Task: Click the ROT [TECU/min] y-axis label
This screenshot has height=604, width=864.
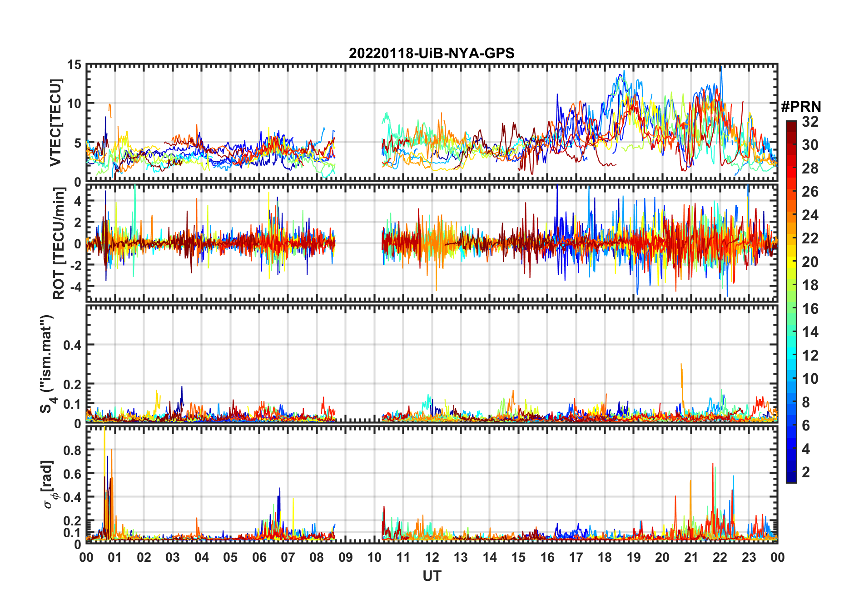Action: click(x=59, y=243)
